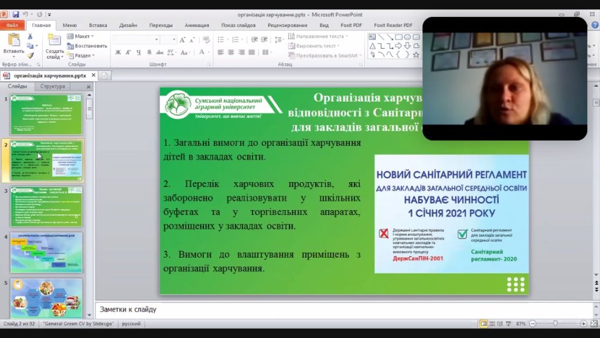
Task: Select slide 4 thumbnail in panel
Action: point(46,252)
